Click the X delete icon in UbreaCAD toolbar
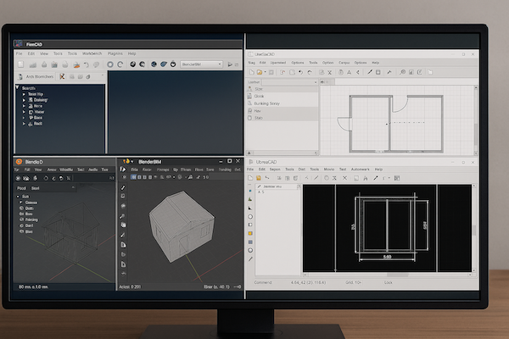509x339 pixels. click(344, 178)
